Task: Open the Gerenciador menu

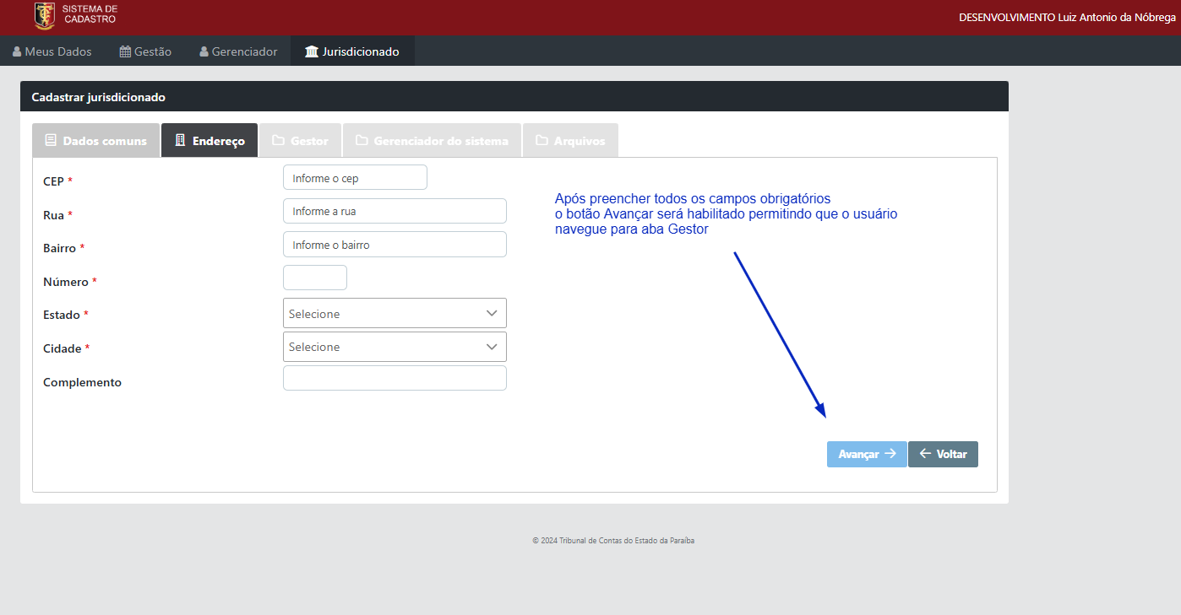Action: pyautogui.click(x=238, y=51)
